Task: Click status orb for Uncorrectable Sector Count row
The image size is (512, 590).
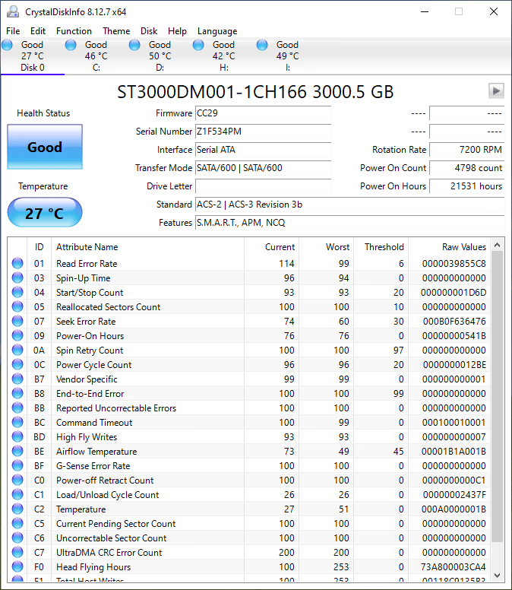Action: pos(17,538)
